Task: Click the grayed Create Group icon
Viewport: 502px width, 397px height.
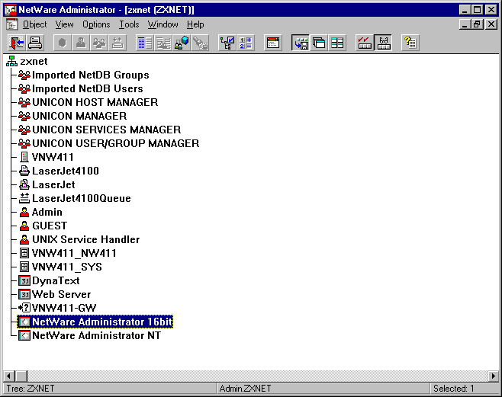Action: (x=99, y=43)
